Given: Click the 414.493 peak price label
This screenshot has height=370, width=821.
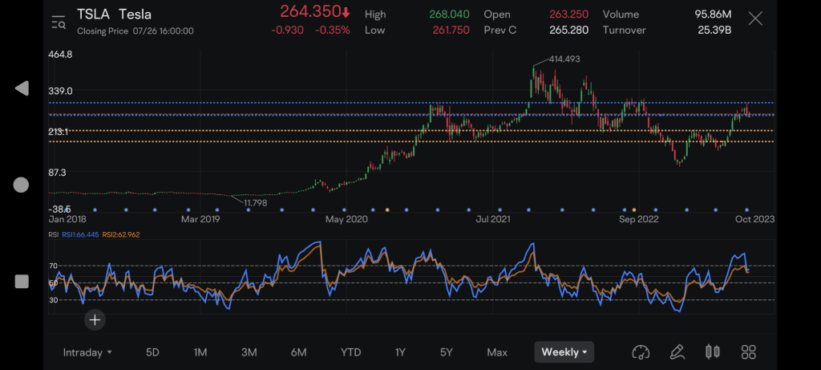Looking at the screenshot, I should tap(564, 59).
